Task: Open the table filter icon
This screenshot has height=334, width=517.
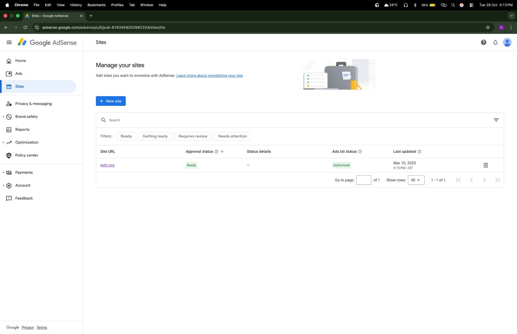Action: (x=496, y=120)
